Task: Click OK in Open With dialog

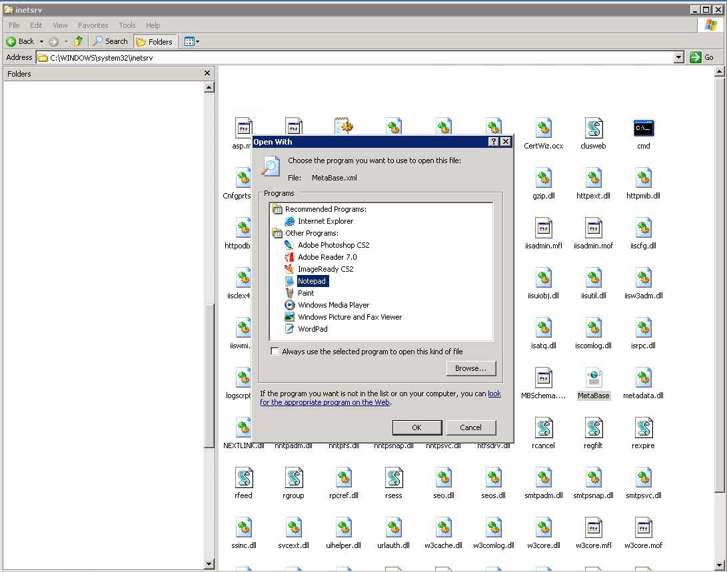Action: (417, 427)
